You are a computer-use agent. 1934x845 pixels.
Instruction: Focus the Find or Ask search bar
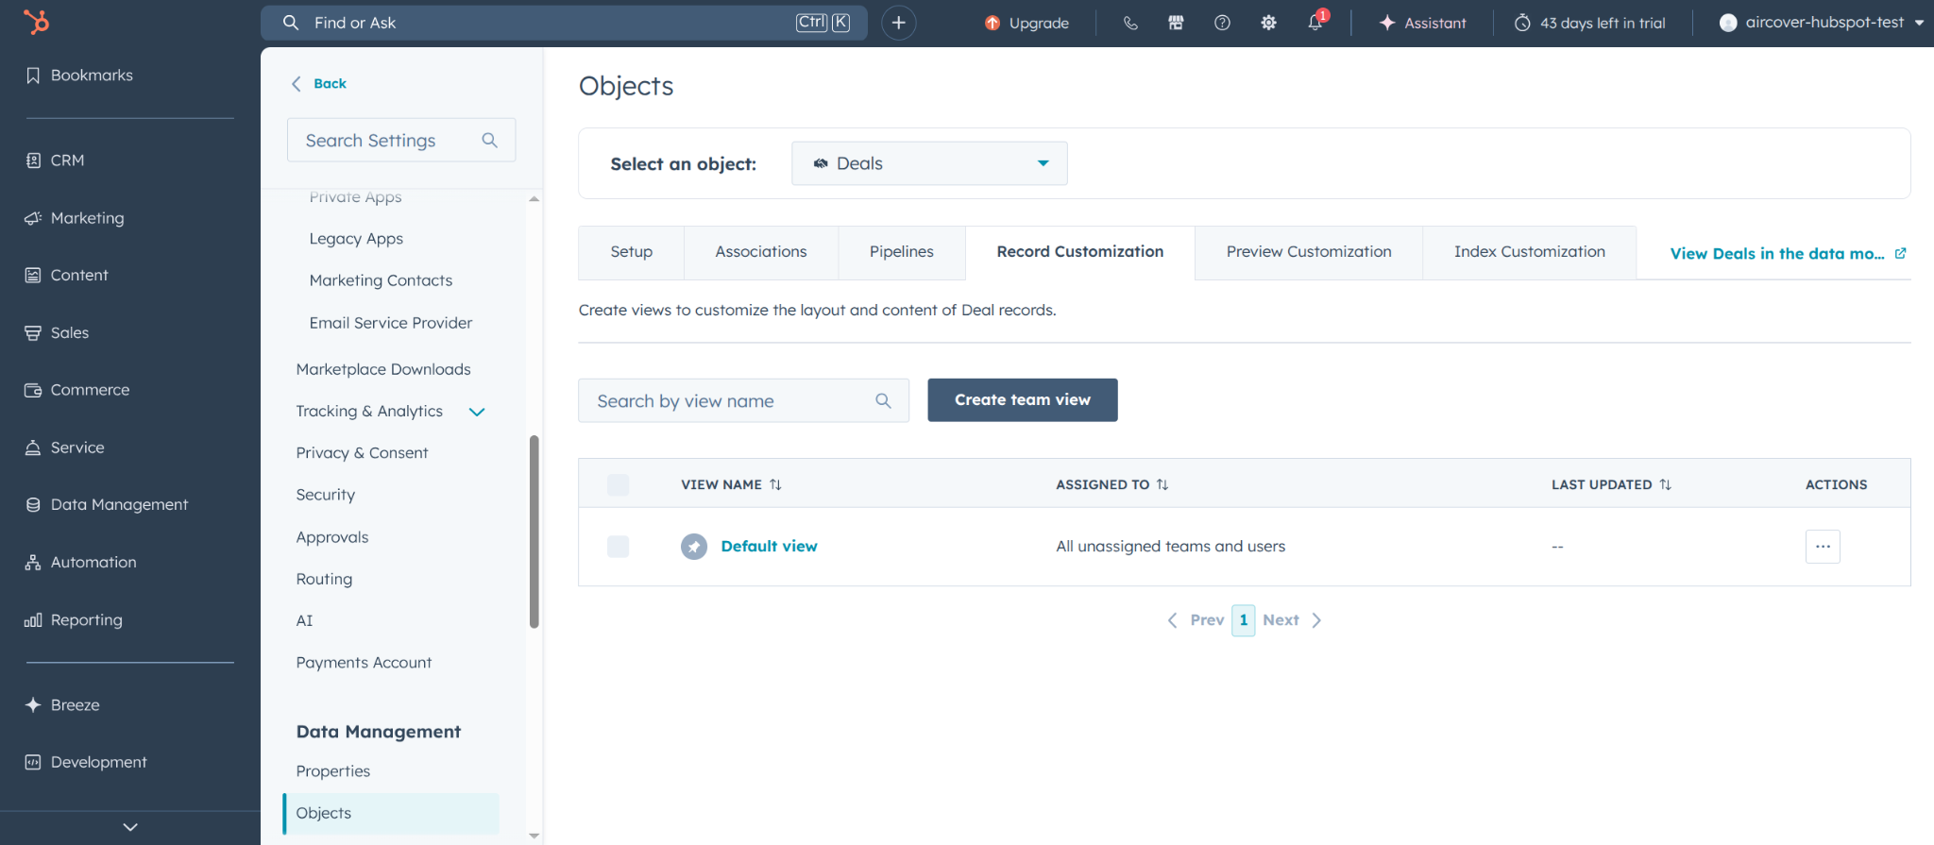click(x=564, y=23)
